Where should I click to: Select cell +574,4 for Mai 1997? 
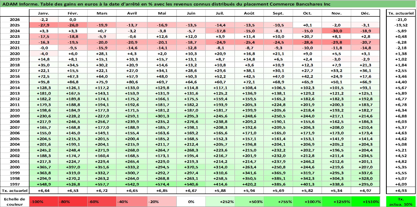click(x=162, y=184)
